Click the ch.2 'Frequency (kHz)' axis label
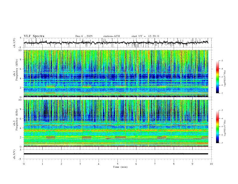This screenshot has width=238, height=184. pos(17,119)
